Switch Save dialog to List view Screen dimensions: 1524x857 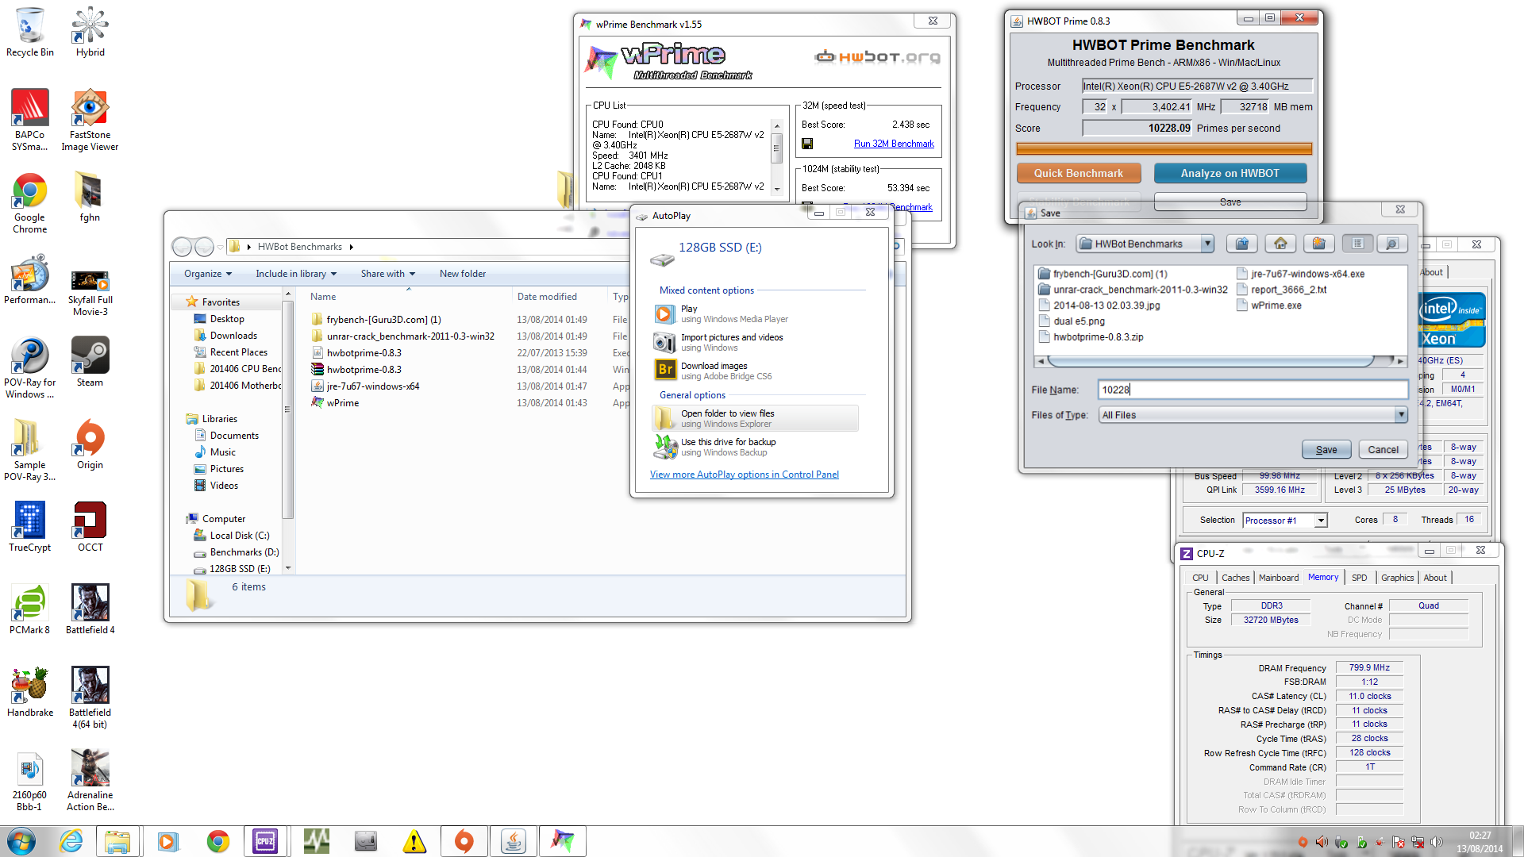[1357, 244]
